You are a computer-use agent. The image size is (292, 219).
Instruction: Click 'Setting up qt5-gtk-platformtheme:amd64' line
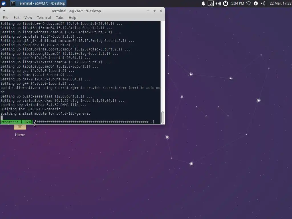pyautogui.click(x=67, y=40)
